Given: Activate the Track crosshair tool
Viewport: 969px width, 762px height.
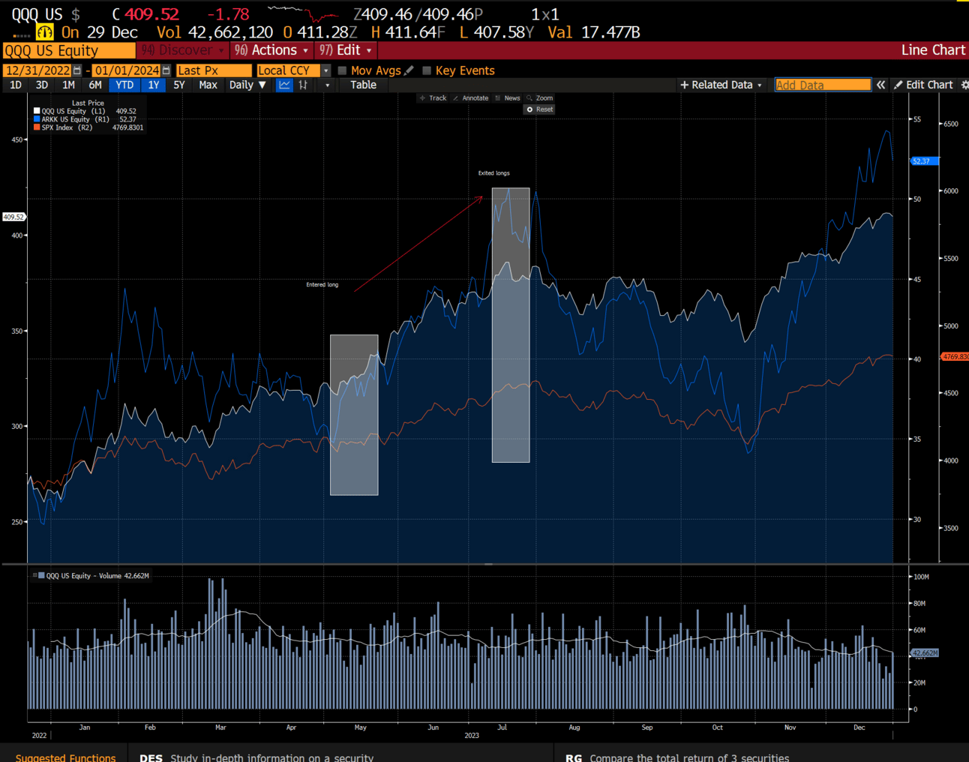Looking at the screenshot, I should click(433, 98).
